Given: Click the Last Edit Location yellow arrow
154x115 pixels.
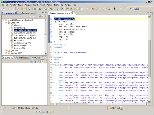Looking at the screenshot, I should coord(93,9).
